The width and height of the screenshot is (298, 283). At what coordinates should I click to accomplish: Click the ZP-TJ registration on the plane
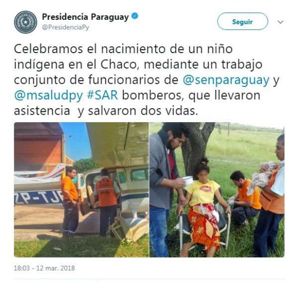pos(38,197)
